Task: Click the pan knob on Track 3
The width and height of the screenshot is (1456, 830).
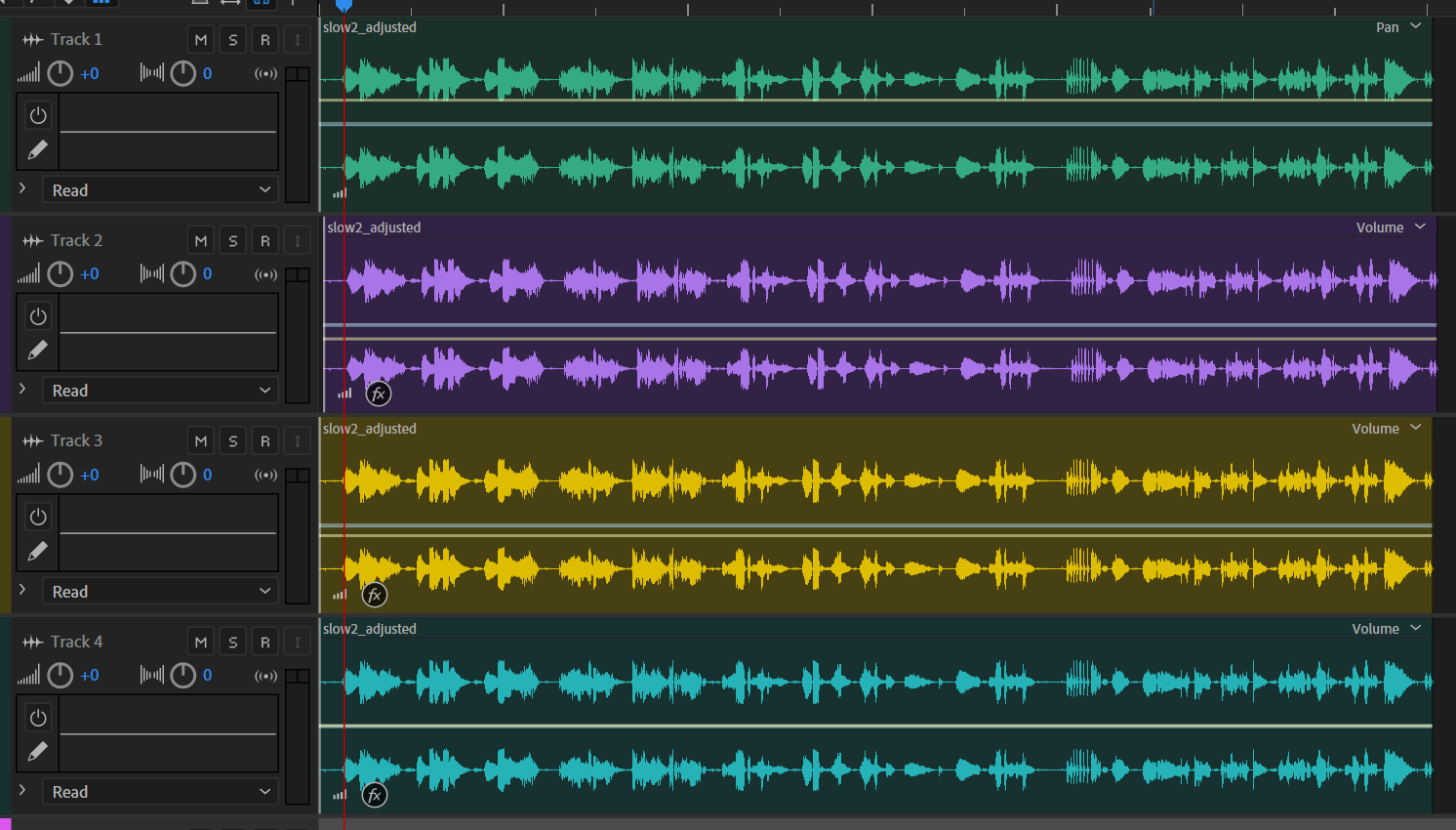Action: [184, 475]
